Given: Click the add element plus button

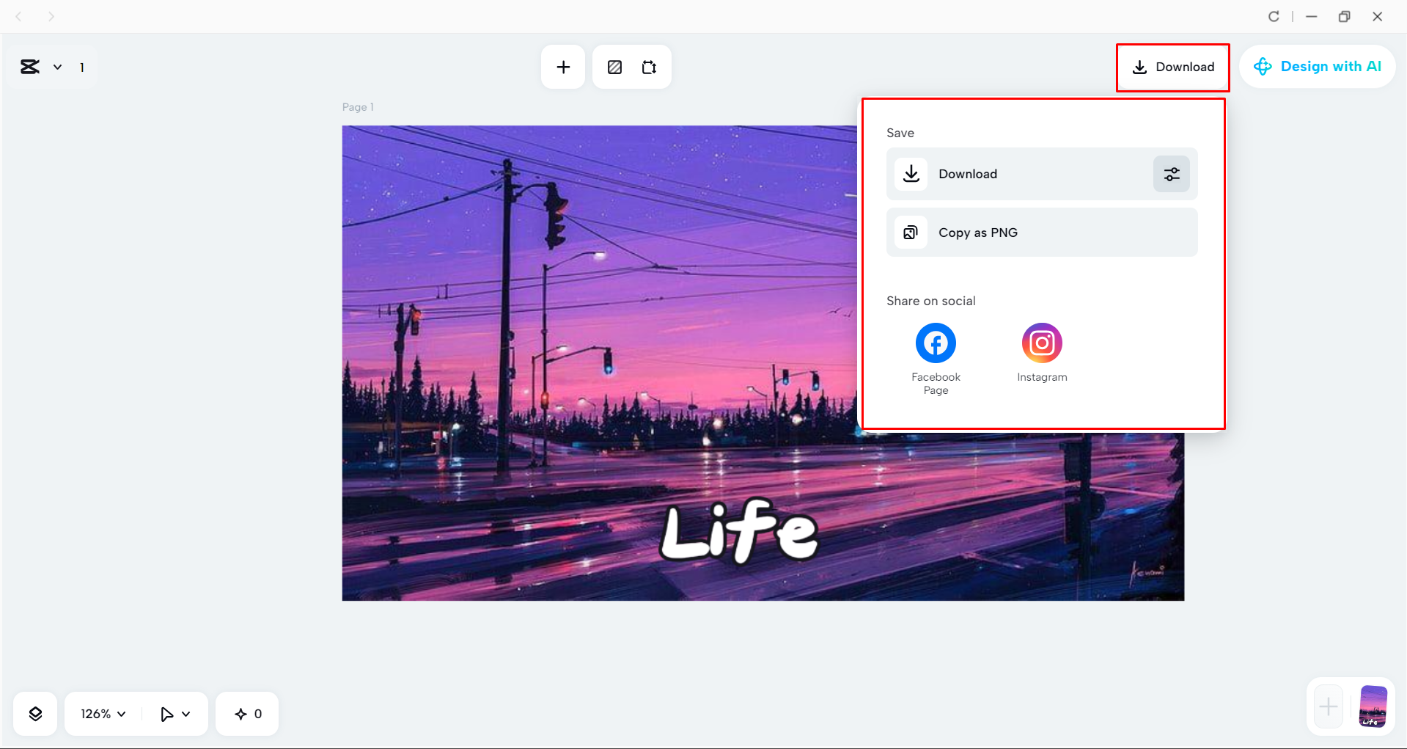Looking at the screenshot, I should [x=563, y=67].
